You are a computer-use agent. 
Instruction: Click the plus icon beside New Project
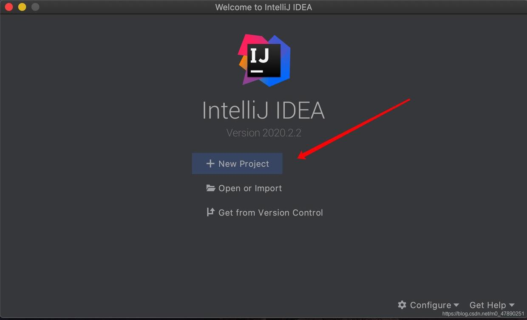tap(210, 164)
